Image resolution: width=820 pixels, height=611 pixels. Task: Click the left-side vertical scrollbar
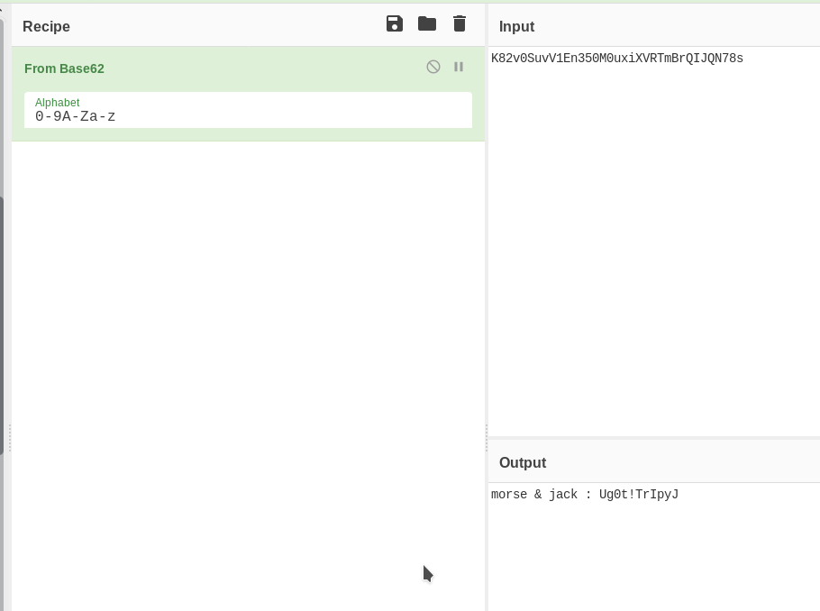2,324
